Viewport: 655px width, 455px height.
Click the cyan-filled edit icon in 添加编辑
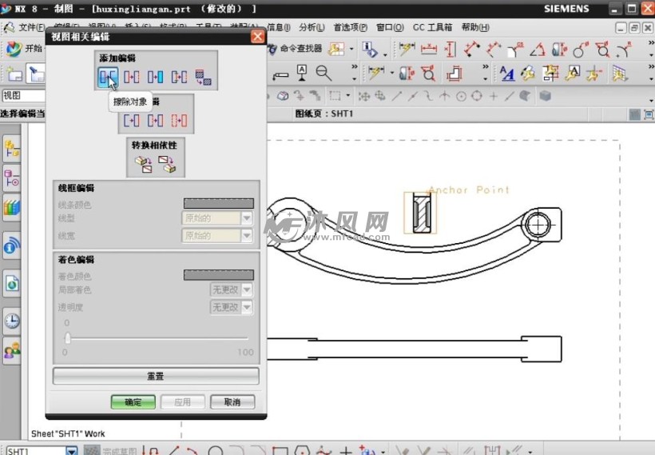click(156, 77)
